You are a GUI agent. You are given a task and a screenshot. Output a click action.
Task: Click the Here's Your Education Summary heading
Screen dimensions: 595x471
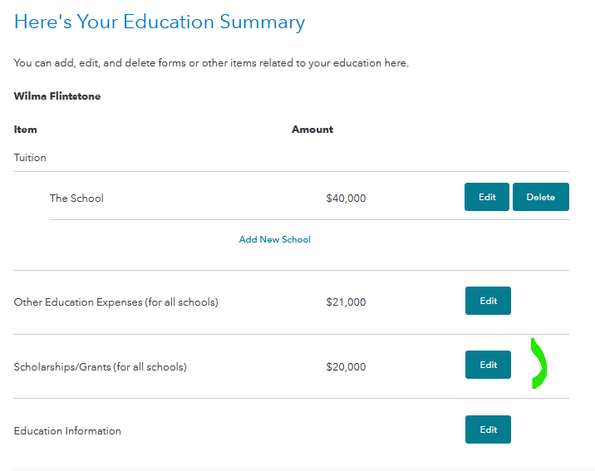pyautogui.click(x=160, y=22)
